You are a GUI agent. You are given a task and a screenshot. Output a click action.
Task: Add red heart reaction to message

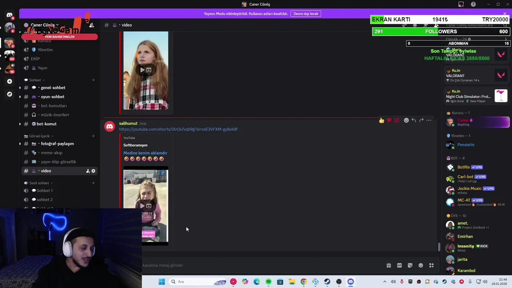tap(389, 120)
